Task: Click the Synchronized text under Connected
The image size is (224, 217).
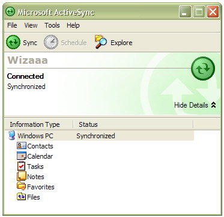Action: [26, 87]
